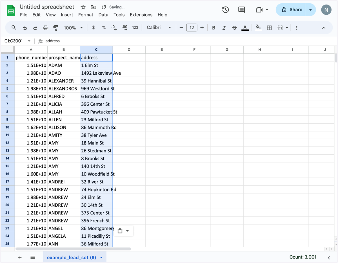
Task: Click the Share button
Action: (291, 10)
